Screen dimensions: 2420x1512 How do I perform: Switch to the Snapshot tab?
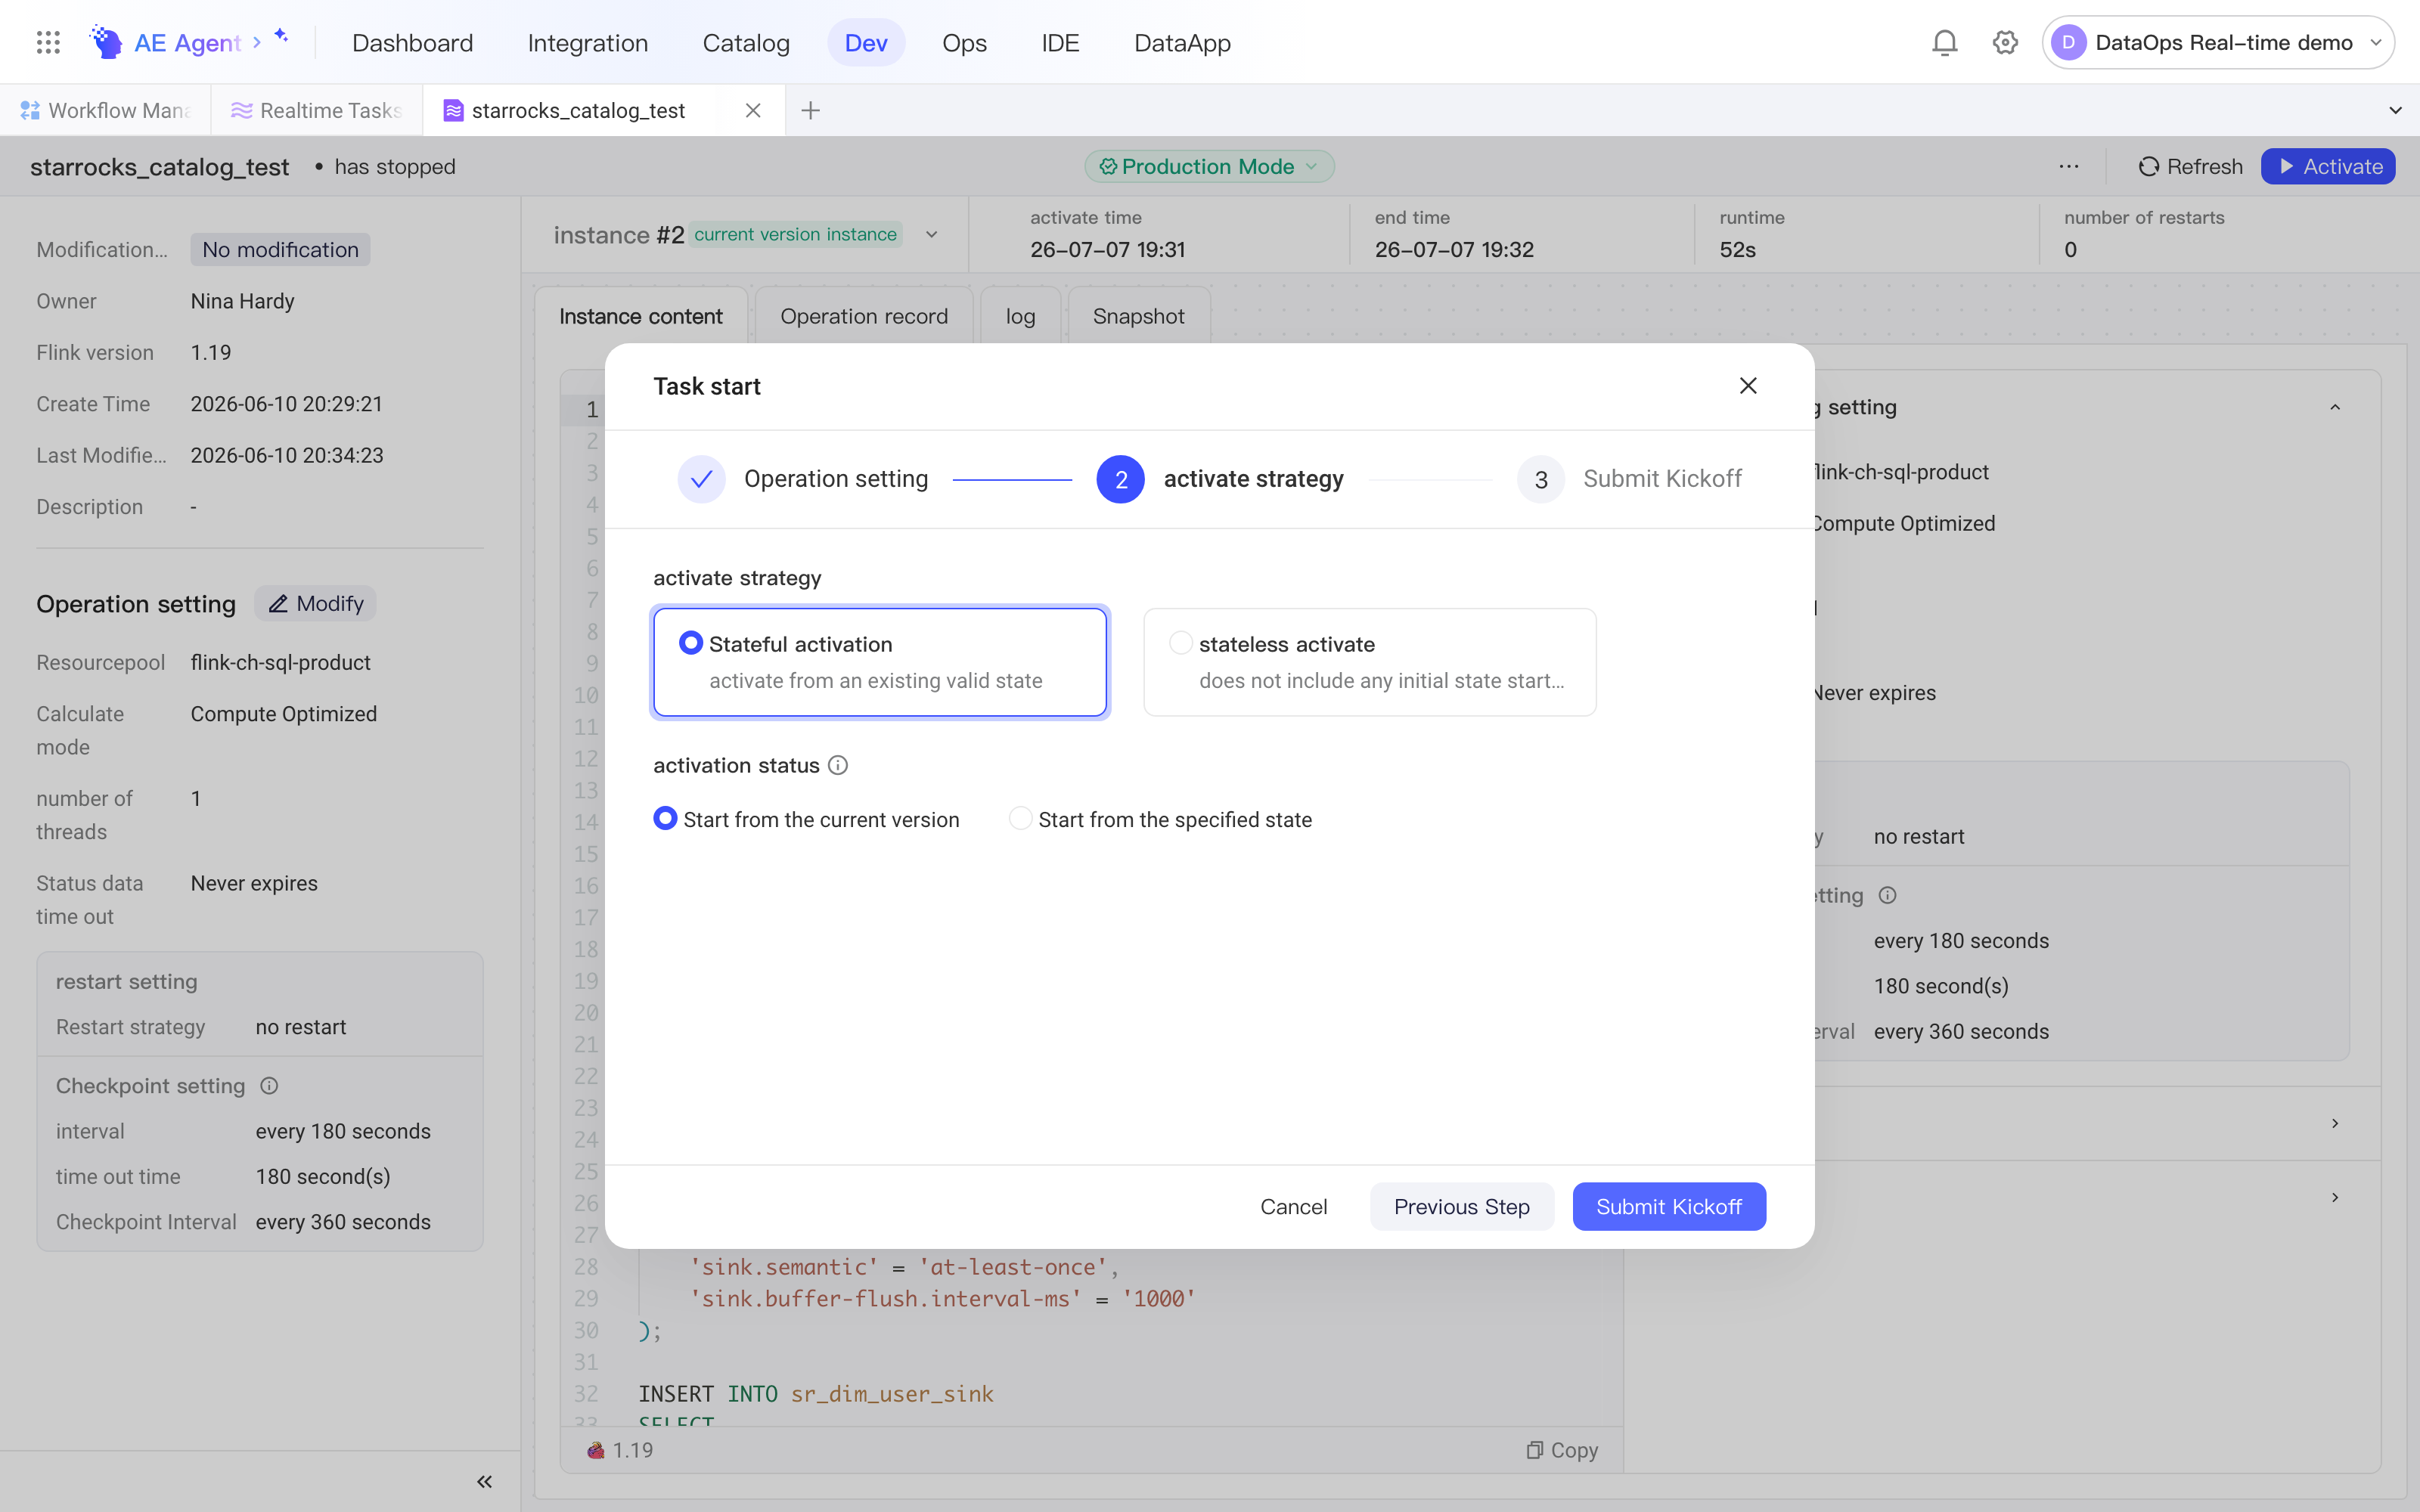(1138, 316)
